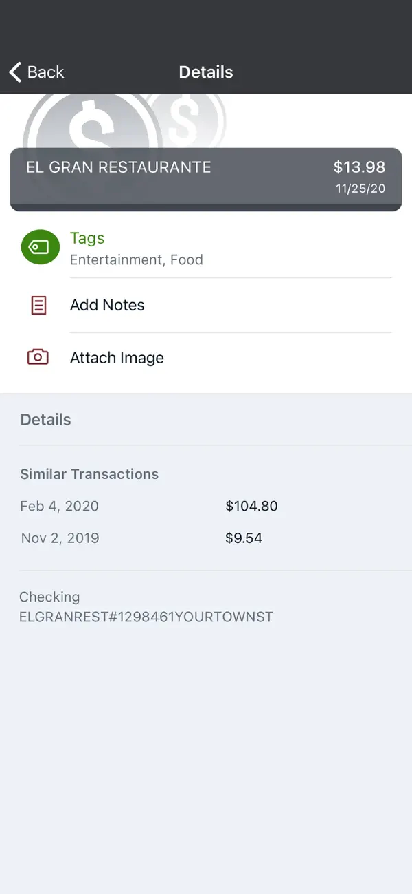The width and height of the screenshot is (412, 894).
Task: Open the Feb 4, 2020 transaction
Action: click(x=59, y=507)
